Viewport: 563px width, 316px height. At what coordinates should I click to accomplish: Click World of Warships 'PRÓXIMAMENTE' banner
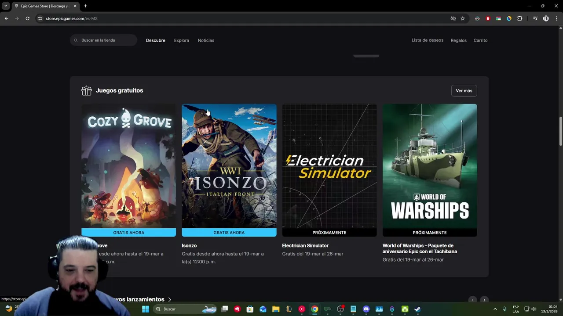click(x=430, y=233)
